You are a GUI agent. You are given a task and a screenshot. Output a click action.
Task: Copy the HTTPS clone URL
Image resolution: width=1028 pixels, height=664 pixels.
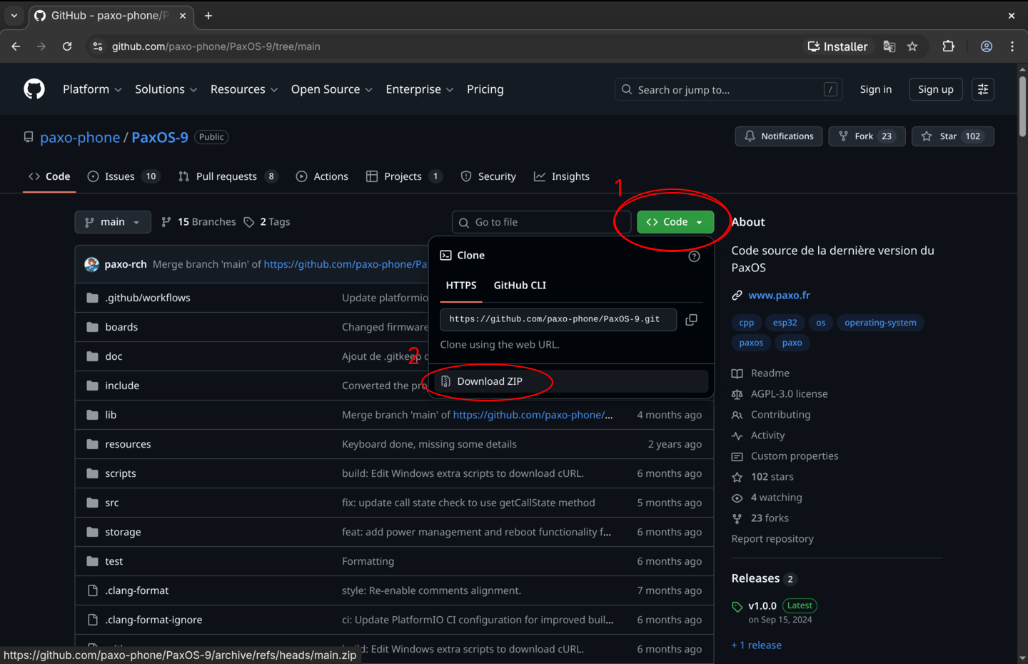click(690, 320)
